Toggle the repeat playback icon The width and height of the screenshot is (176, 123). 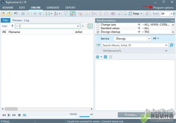pyautogui.click(x=24, y=115)
